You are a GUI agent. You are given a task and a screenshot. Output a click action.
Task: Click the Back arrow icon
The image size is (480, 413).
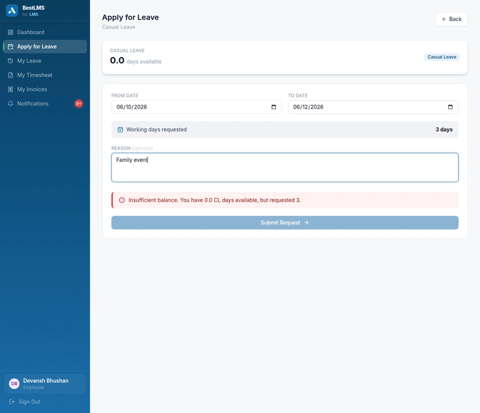pos(444,19)
